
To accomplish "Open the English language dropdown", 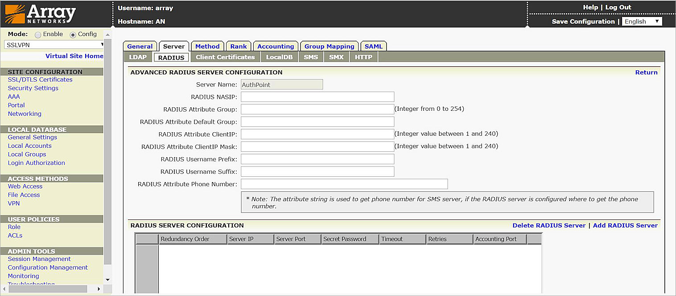I will point(642,21).
